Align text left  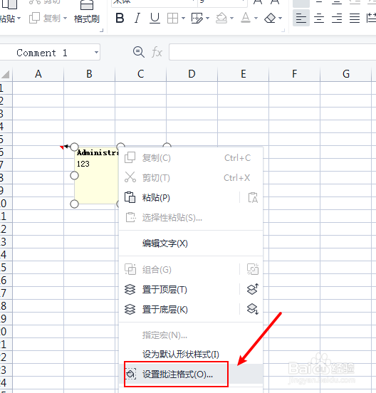pos(301,18)
